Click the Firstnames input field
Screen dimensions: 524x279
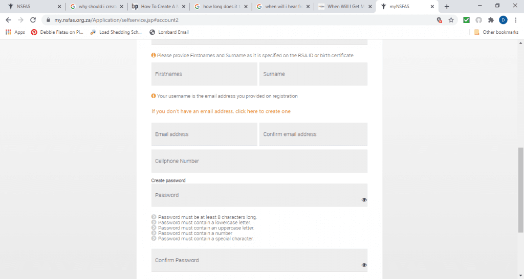click(x=204, y=74)
